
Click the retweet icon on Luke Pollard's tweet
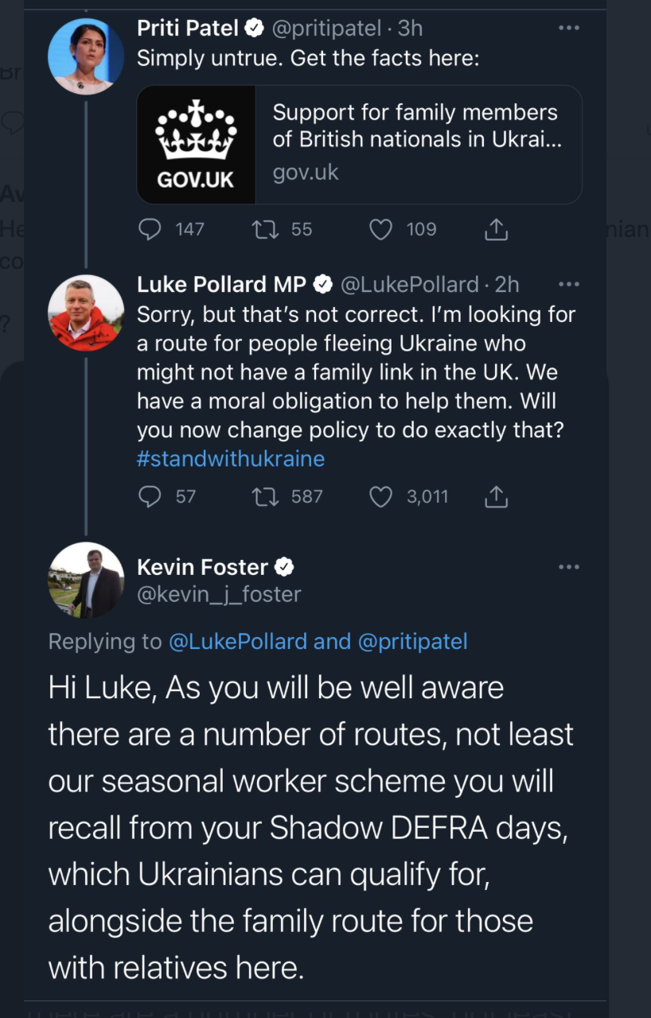[263, 496]
